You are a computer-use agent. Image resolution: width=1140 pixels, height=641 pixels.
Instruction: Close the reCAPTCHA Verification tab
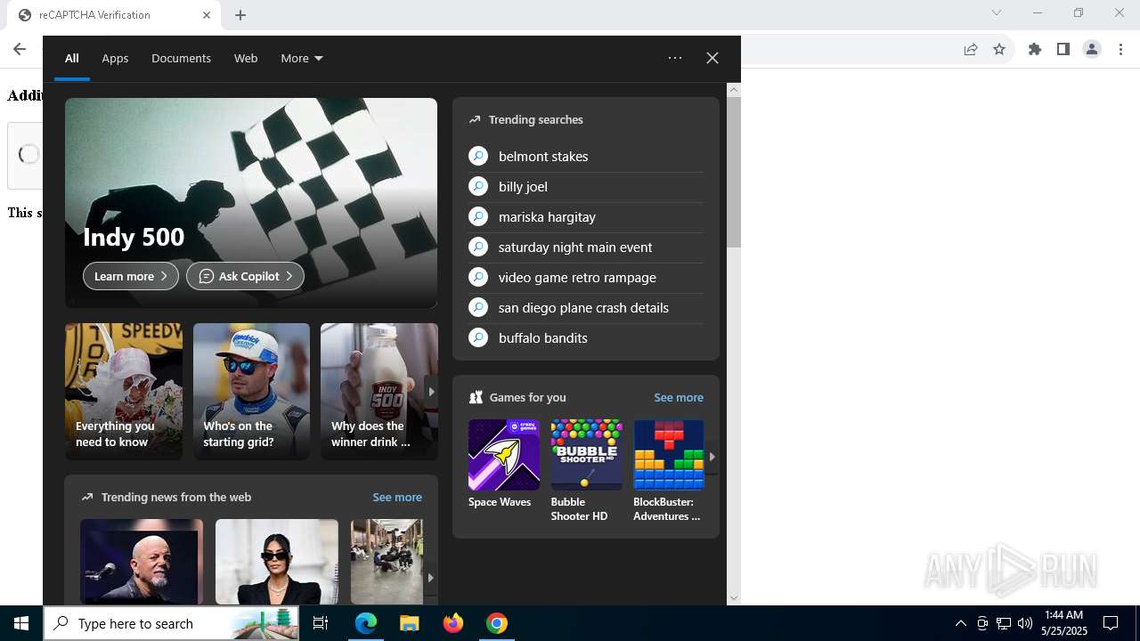(207, 15)
